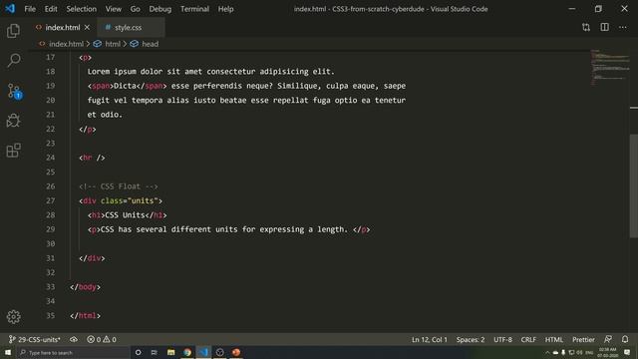Image resolution: width=638 pixels, height=359 pixels.
Task: Open the Windows Action Center icon
Action: (627, 352)
